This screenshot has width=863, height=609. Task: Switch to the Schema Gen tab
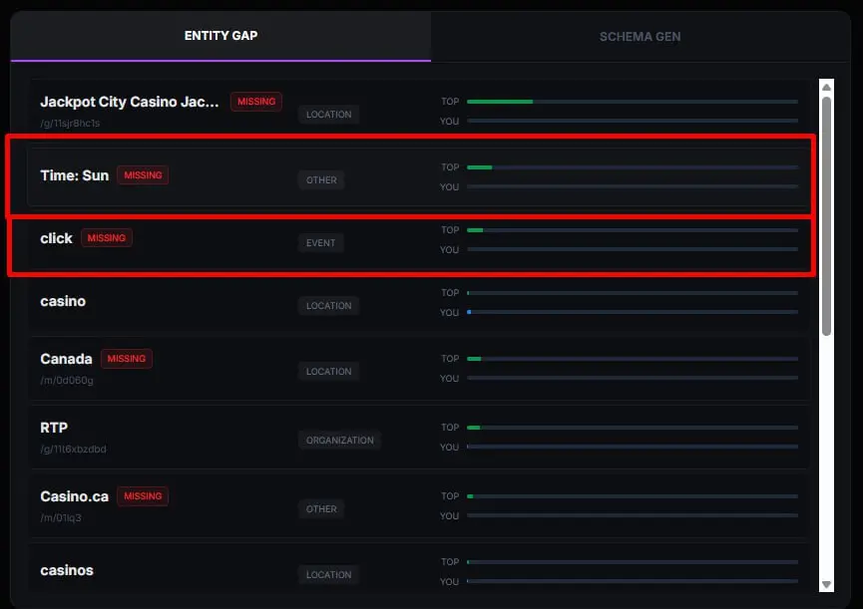pyautogui.click(x=640, y=37)
